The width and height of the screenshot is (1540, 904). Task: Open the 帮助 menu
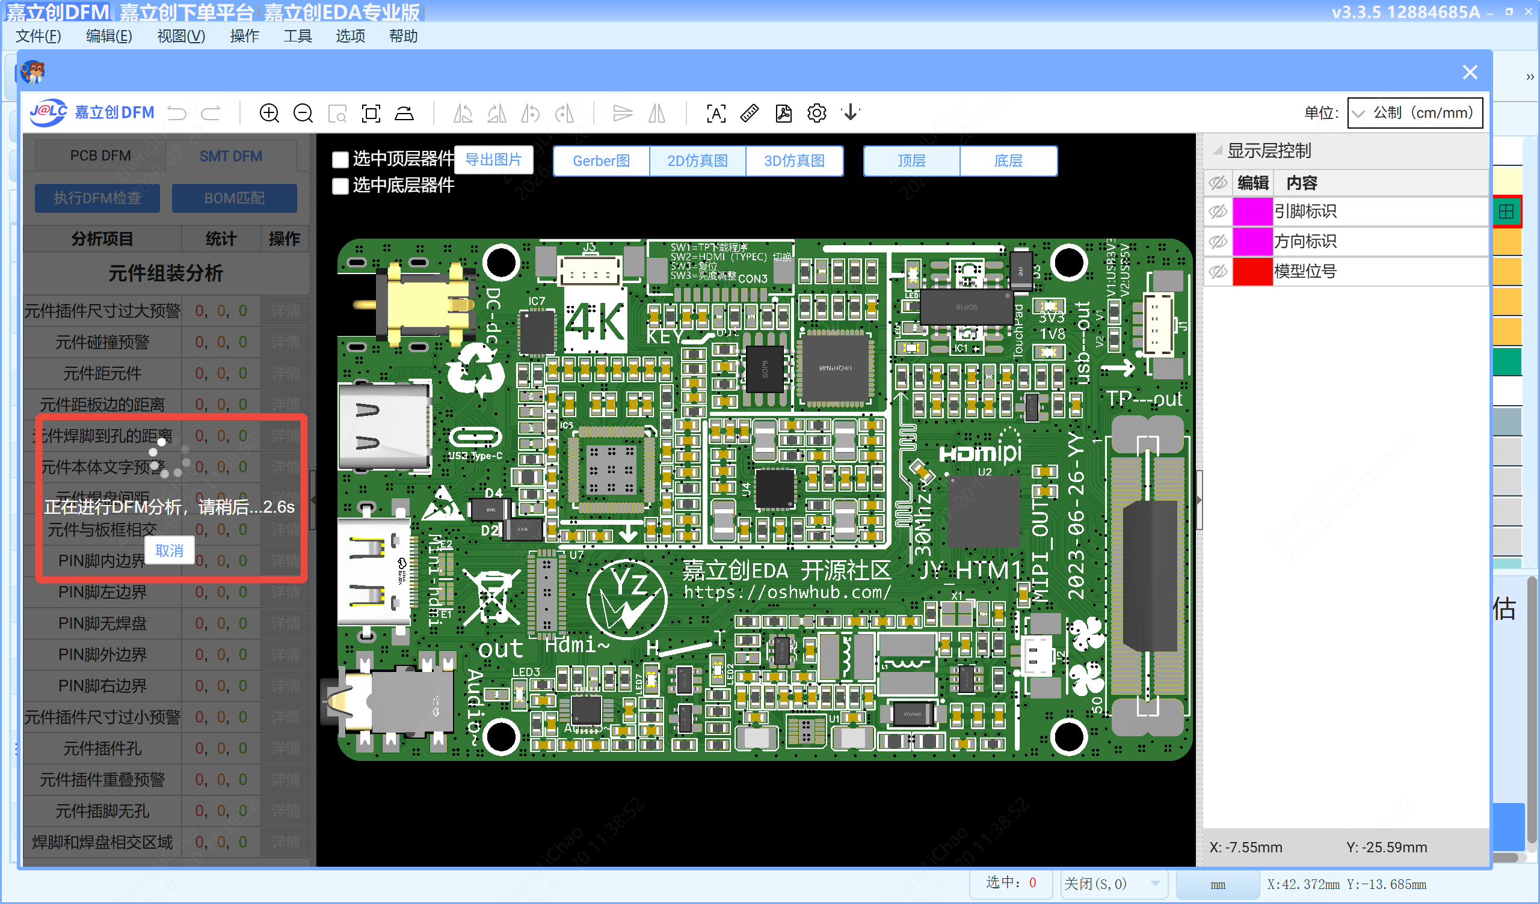[403, 36]
